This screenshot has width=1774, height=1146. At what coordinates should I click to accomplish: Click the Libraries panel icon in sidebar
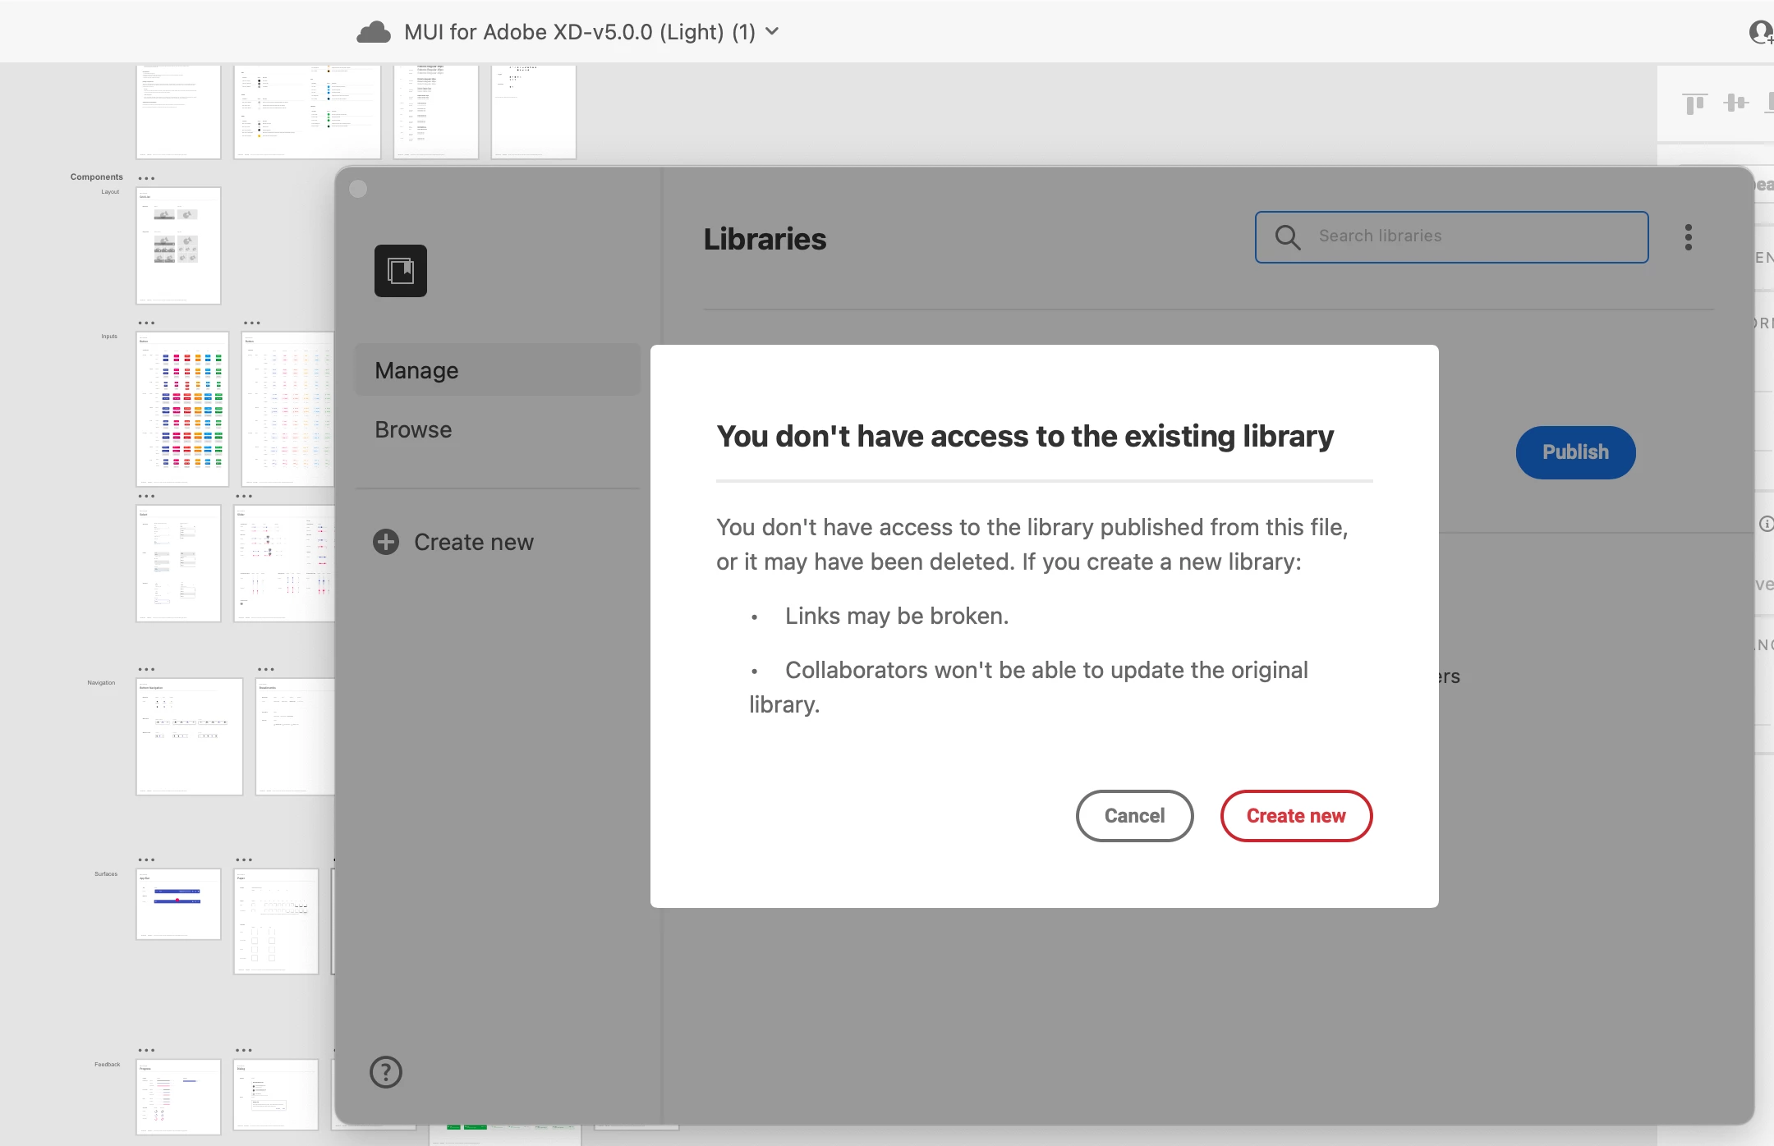[x=401, y=271]
